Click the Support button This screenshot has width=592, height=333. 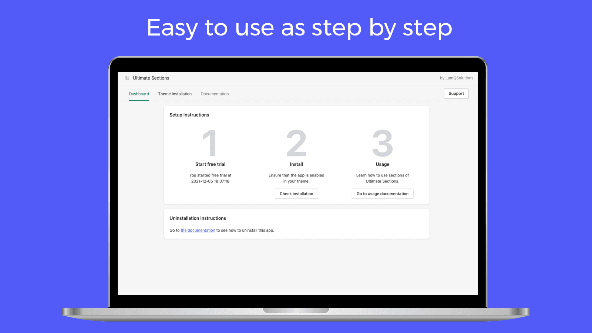[456, 93]
